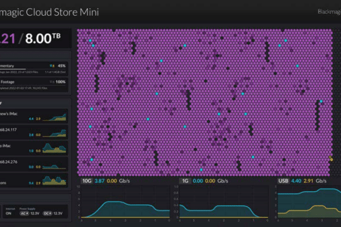This screenshot has height=227, width=341.
Task: Click the AC power supply indicator
Action: pos(24,213)
